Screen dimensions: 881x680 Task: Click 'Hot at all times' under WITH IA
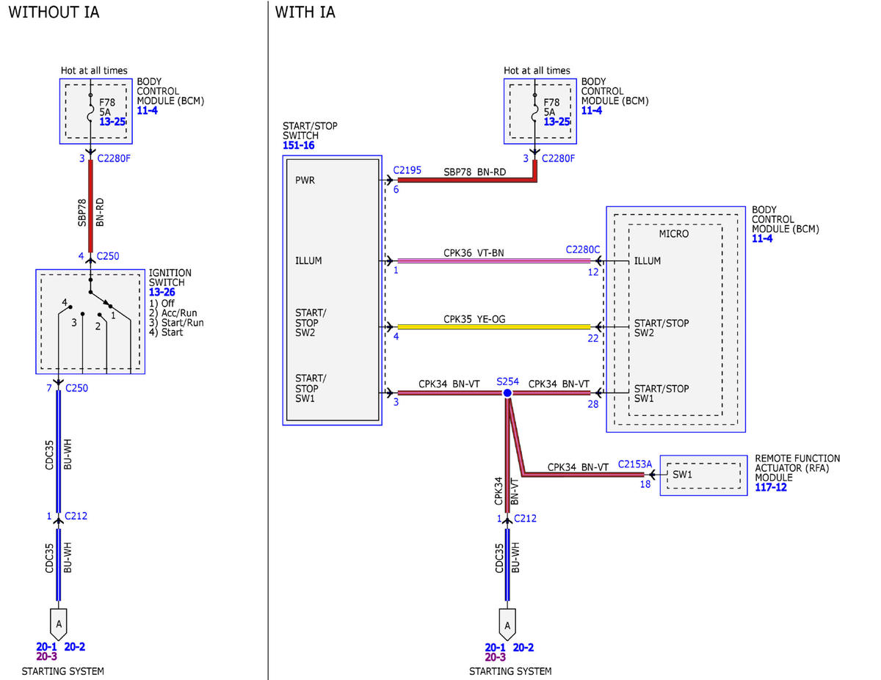[x=537, y=70]
